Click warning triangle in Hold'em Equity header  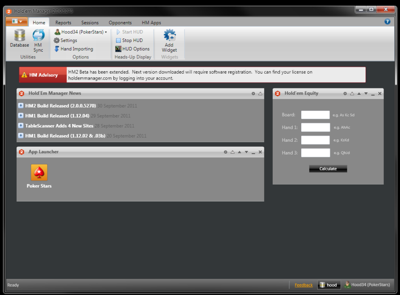tap(352, 94)
